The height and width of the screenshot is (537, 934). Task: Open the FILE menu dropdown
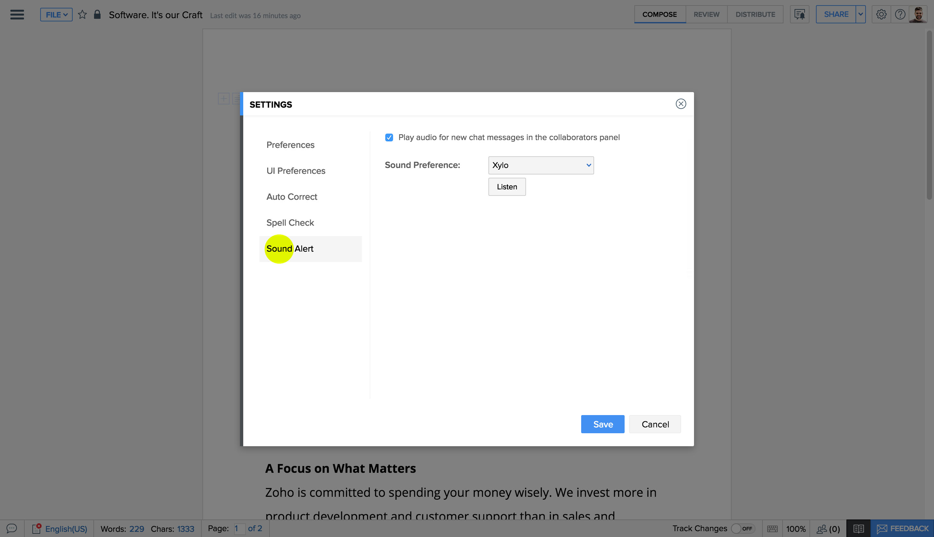coord(56,14)
